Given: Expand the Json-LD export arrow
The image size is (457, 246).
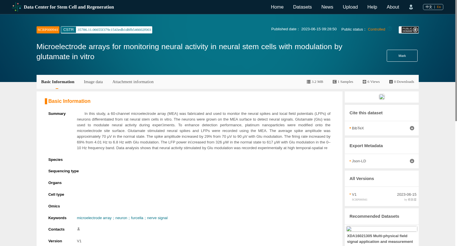Looking at the screenshot, I should 412,161.
